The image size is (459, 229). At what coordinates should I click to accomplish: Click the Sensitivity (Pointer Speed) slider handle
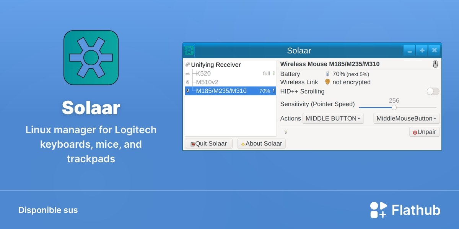click(394, 108)
